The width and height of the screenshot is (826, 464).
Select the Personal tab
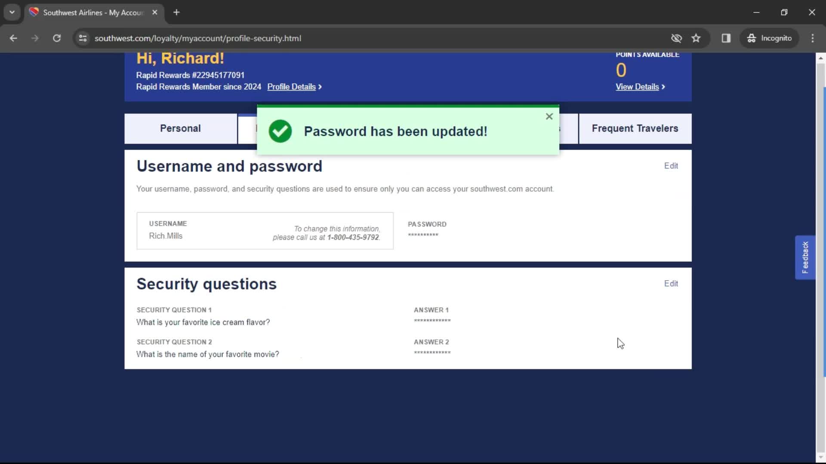tap(180, 128)
